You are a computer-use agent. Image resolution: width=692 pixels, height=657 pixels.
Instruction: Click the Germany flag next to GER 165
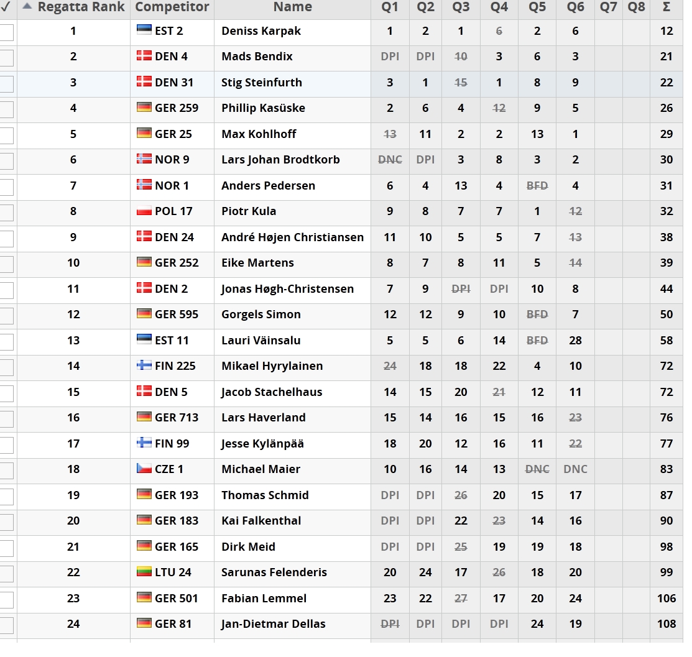(x=144, y=546)
